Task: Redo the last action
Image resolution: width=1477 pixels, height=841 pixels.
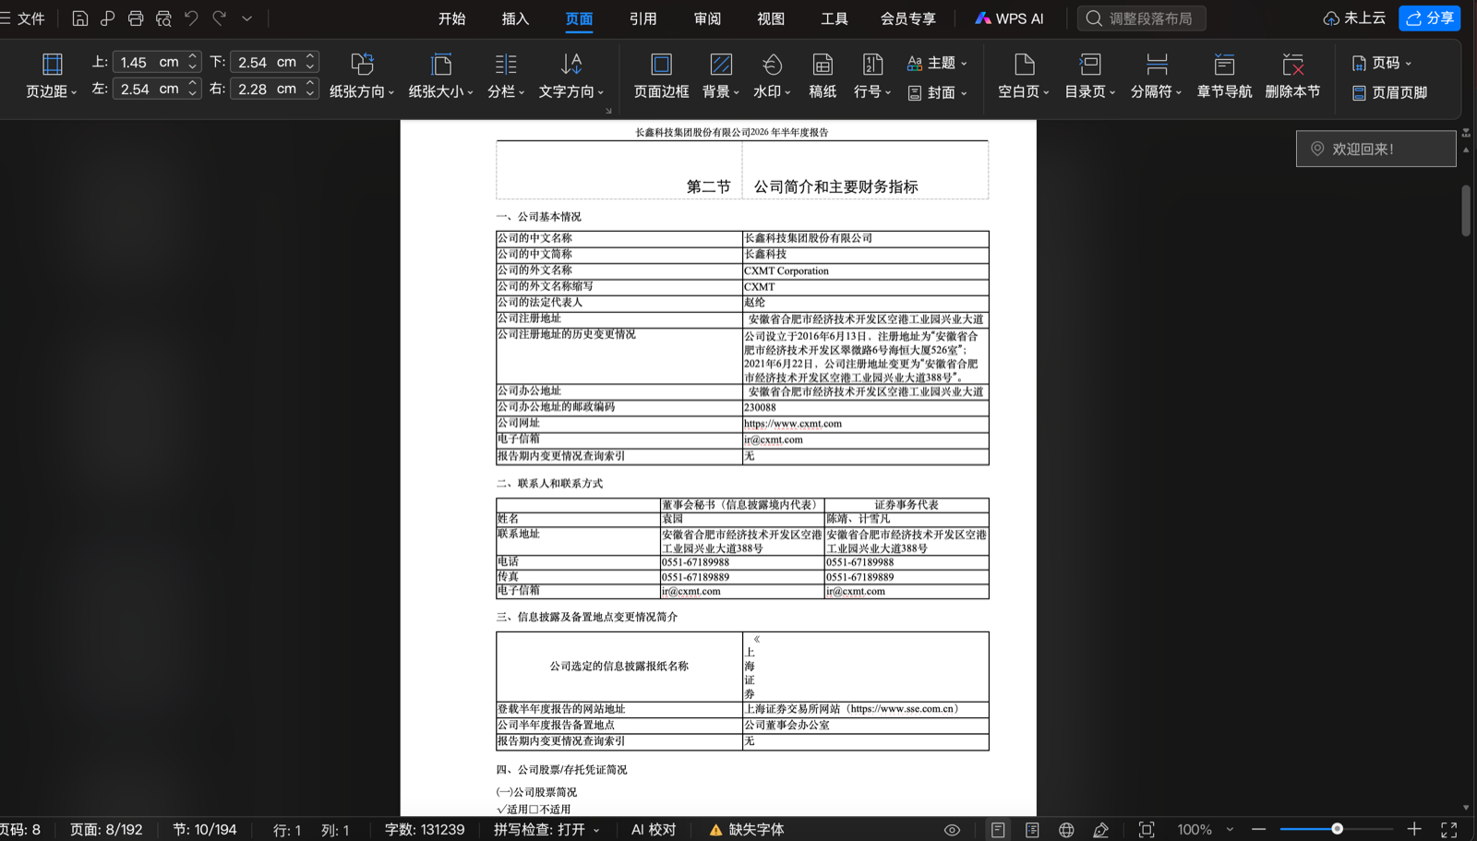Action: tap(219, 18)
